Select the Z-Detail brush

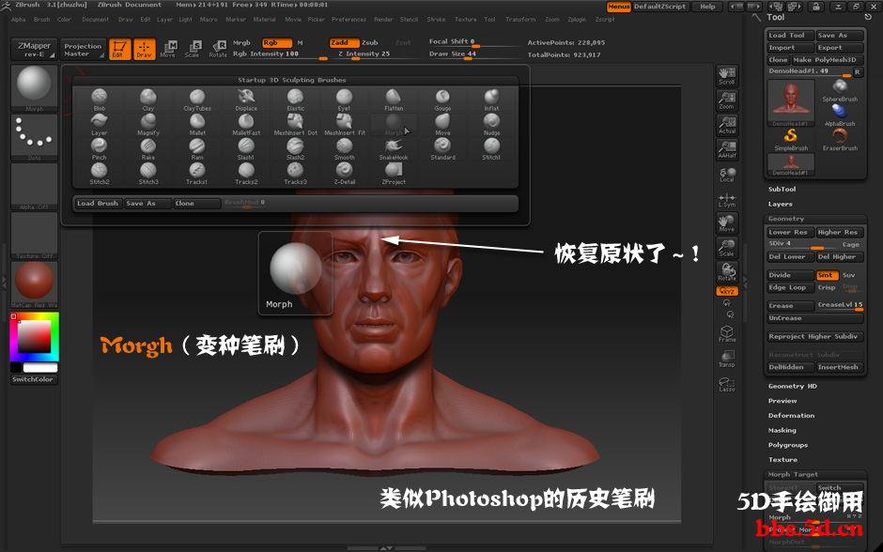pos(344,174)
